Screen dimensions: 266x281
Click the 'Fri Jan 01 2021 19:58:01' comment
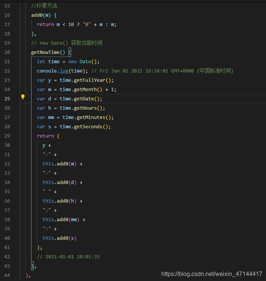(134, 71)
